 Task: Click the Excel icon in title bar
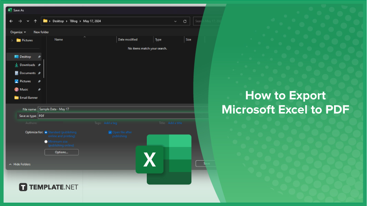click(x=10, y=10)
